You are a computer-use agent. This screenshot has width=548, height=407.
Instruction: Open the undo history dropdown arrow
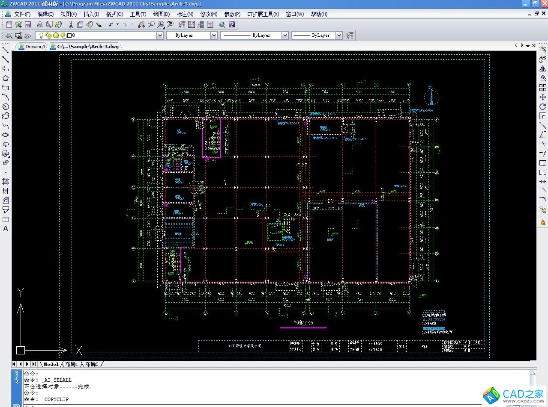click(117, 24)
